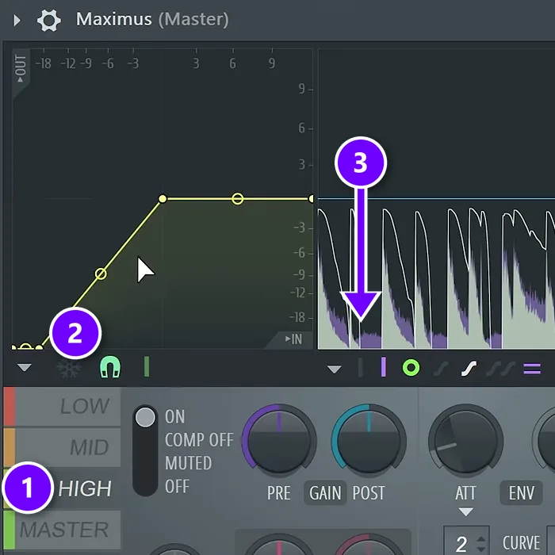Select the hollow point on flat envelope segment
The height and width of the screenshot is (555, 555).
[x=238, y=198]
